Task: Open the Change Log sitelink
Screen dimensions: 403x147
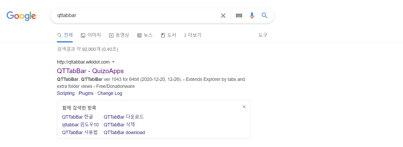Action: click(x=110, y=93)
